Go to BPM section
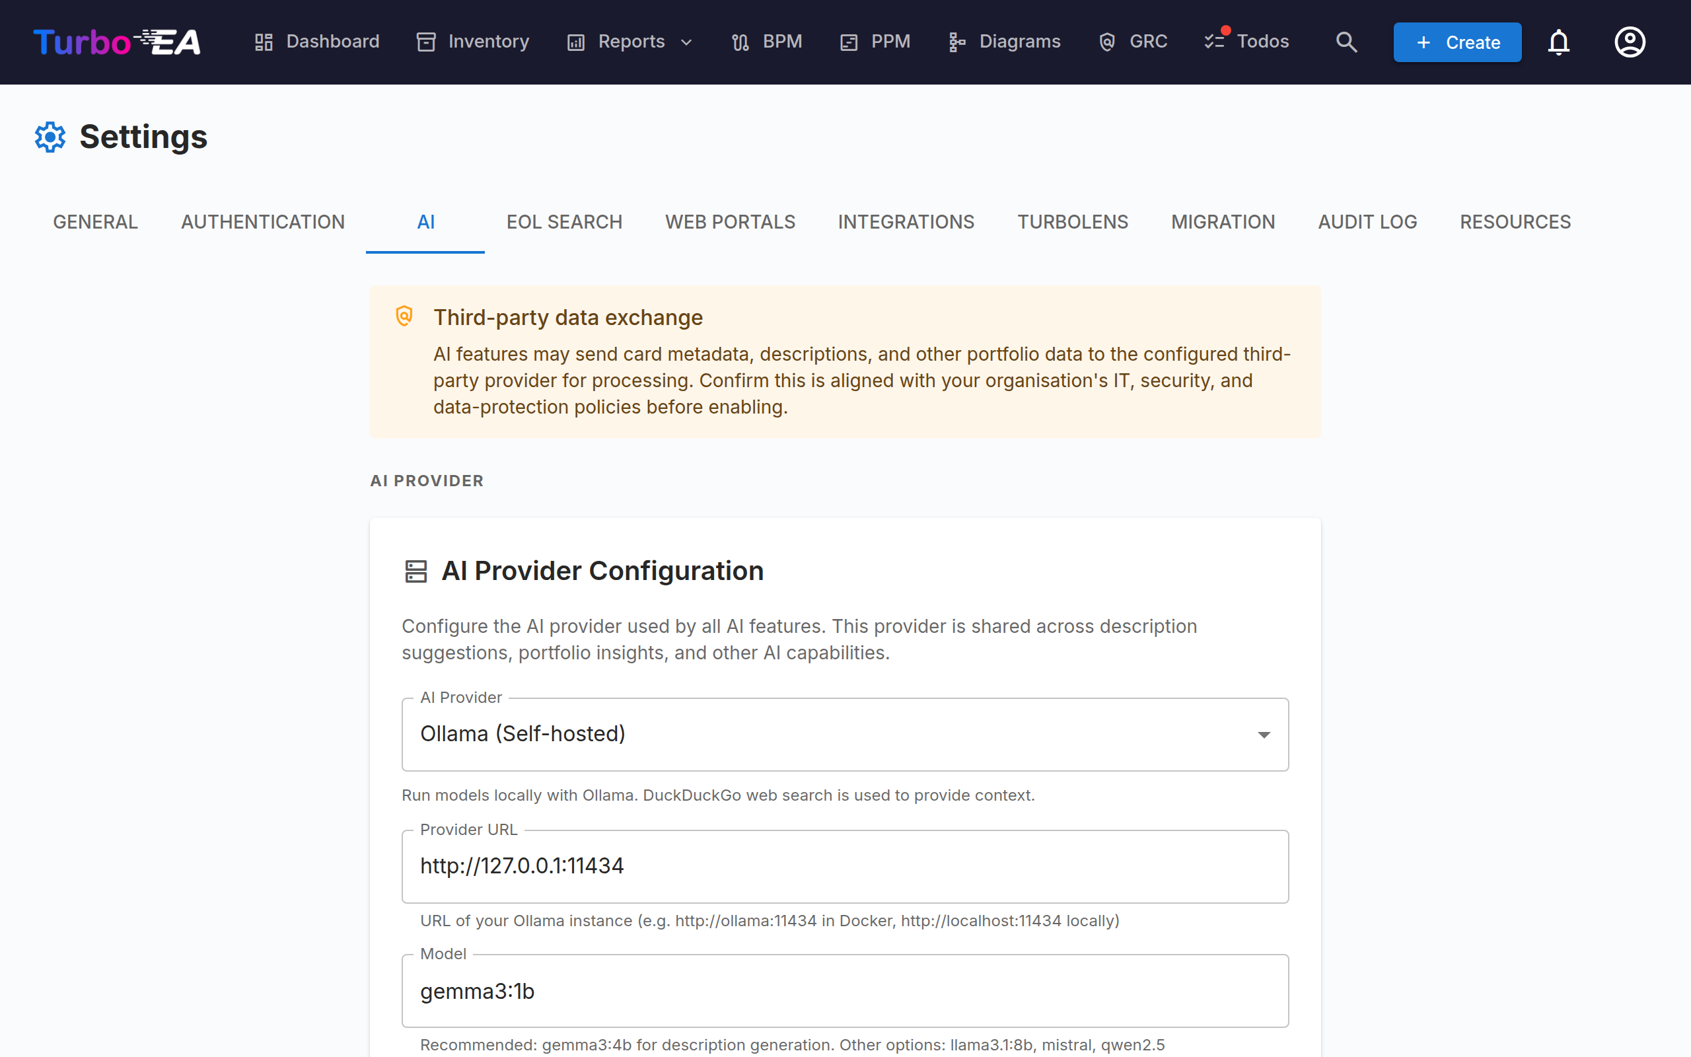Viewport: 1691px width, 1057px height. [768, 42]
